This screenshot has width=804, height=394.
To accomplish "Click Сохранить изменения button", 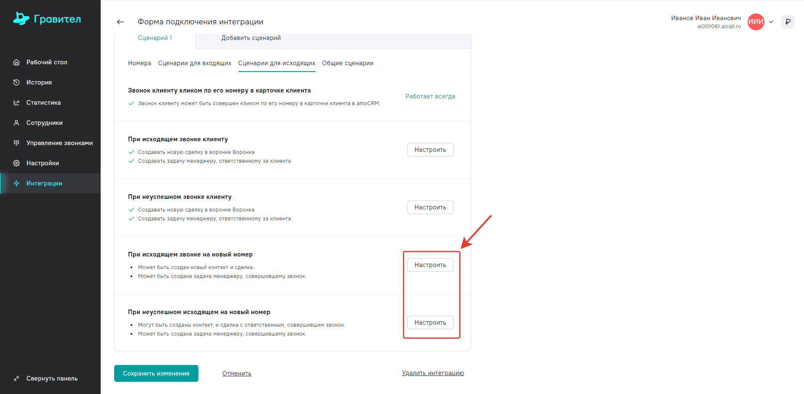I will tap(156, 373).
